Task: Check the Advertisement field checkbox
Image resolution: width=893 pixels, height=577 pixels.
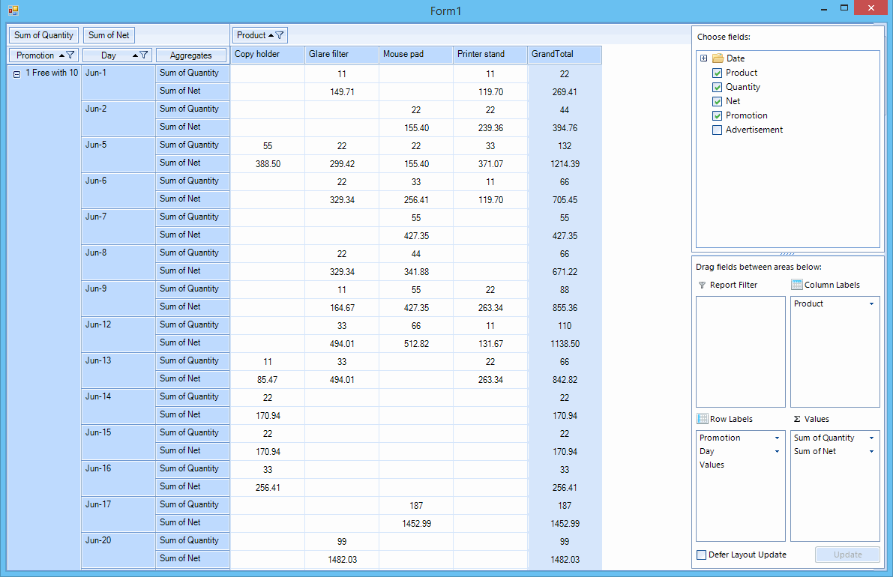Action: pyautogui.click(x=718, y=130)
